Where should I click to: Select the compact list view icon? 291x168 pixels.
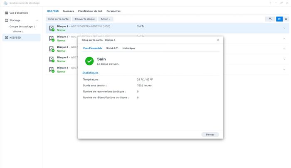(x=286, y=19)
